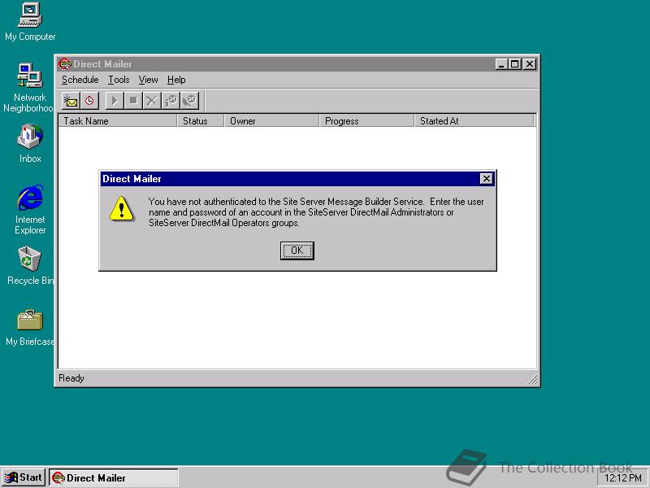650x488 pixels.
Task: Click OK in the authentication warning
Action: click(x=297, y=251)
